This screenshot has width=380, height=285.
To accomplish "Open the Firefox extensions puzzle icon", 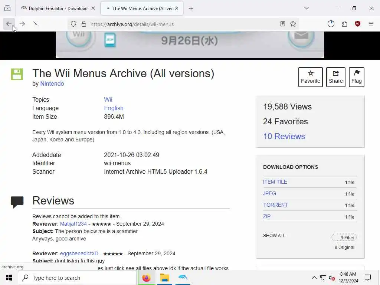I will pos(344,24).
